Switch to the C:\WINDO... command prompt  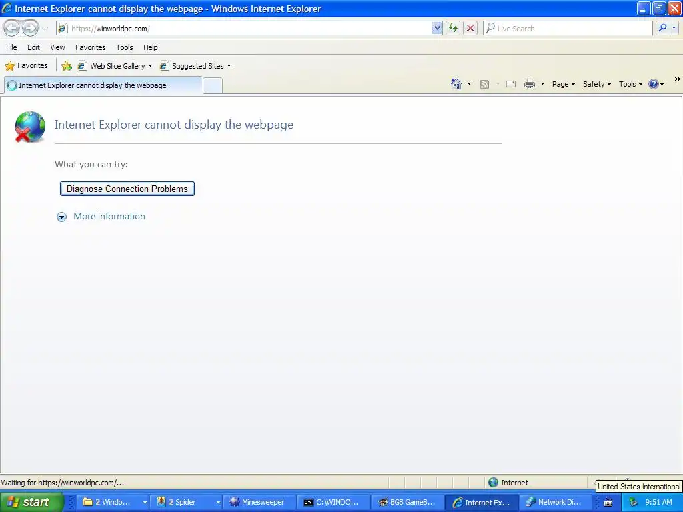333,502
